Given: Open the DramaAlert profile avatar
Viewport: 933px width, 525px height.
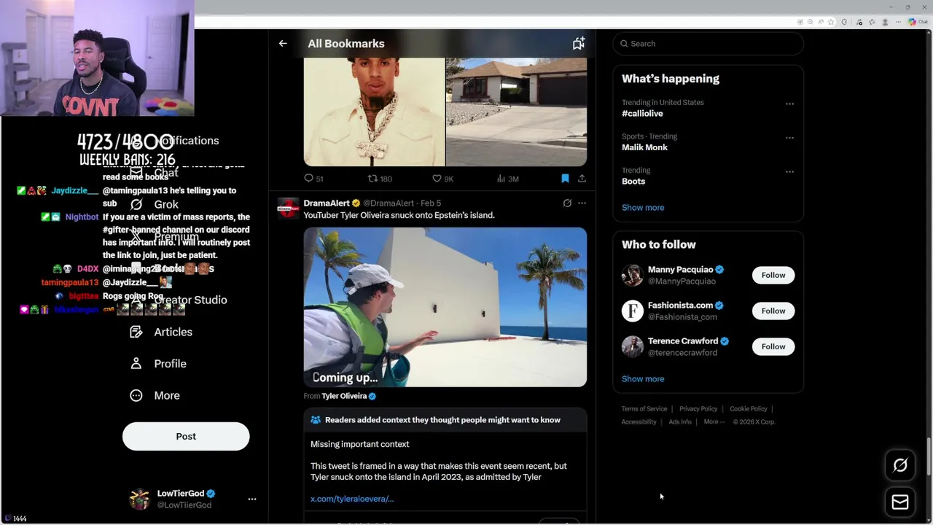Looking at the screenshot, I should pyautogui.click(x=288, y=209).
